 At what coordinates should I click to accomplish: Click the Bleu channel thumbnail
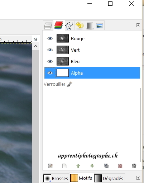click(63, 61)
